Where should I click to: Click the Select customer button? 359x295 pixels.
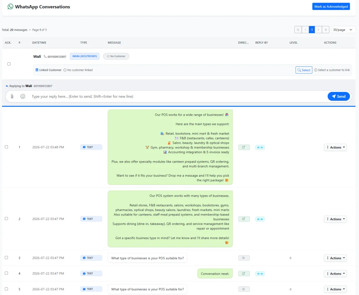304,70
